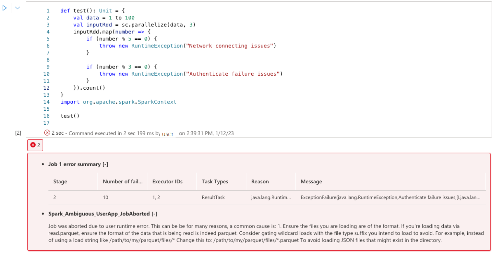
Task: Click the Number of fail... column header
Action: [123, 182]
